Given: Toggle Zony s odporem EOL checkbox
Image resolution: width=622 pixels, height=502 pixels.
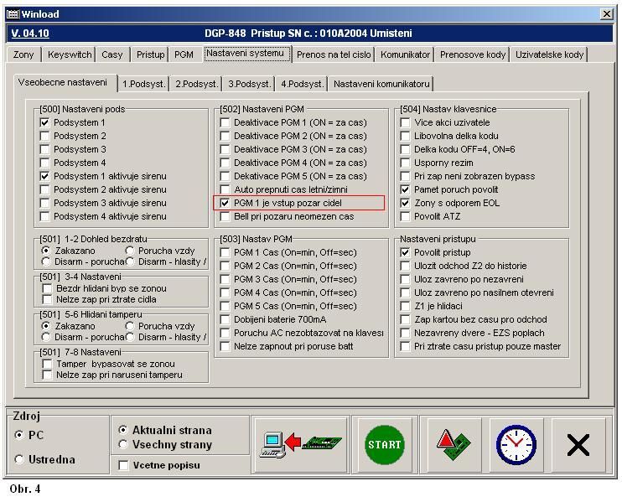Looking at the screenshot, I should pos(406,203).
